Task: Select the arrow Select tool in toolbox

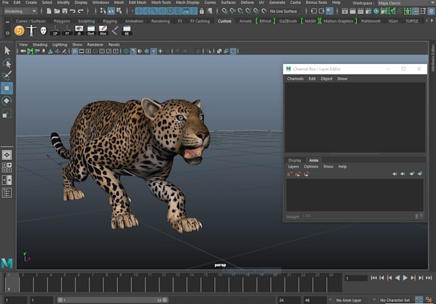Action: (x=7, y=51)
